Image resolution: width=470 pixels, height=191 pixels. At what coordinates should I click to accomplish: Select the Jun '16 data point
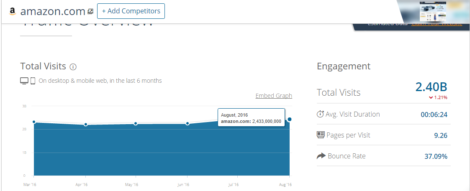(187, 123)
